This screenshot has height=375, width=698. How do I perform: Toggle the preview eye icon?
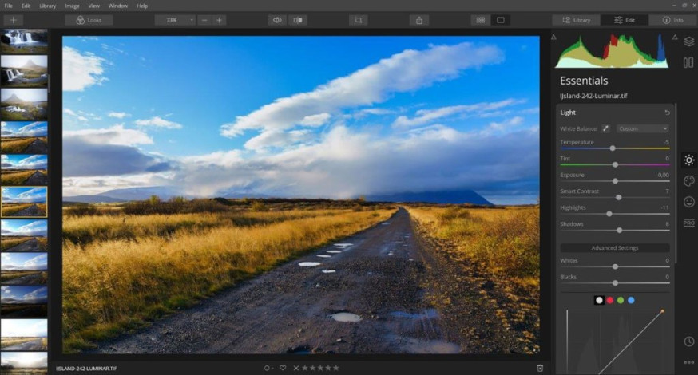277,20
